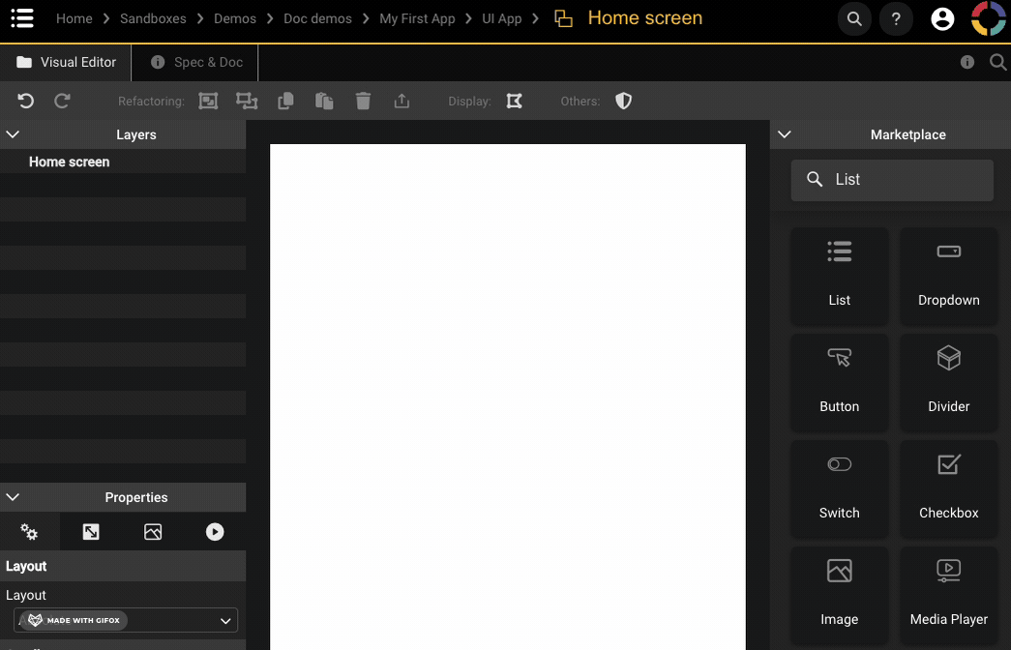Select the Visual Editor tab
The width and height of the screenshot is (1011, 650).
[x=66, y=62]
